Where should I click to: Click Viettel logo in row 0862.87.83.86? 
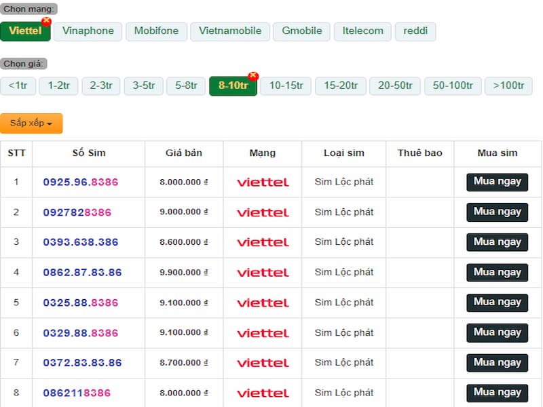point(263,273)
